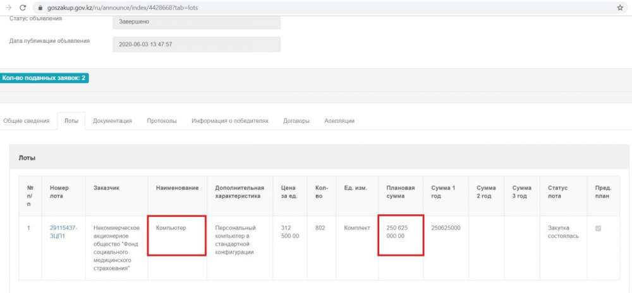The image size is (632, 293).
Task: Switch to the Договоры tab
Action: 296,121
